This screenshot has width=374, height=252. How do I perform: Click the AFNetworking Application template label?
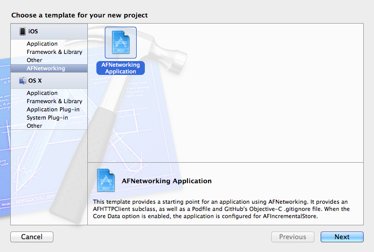point(120,68)
